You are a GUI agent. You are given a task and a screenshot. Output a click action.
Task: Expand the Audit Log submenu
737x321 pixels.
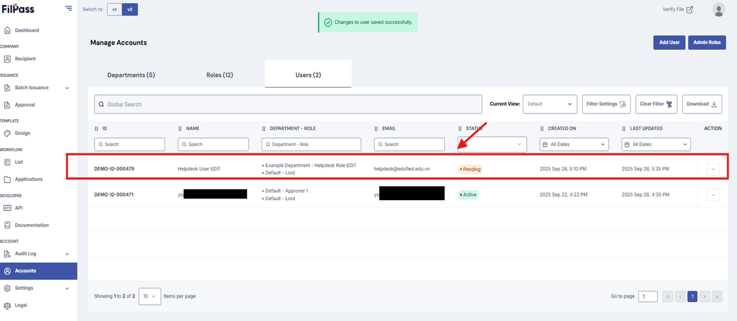67,253
